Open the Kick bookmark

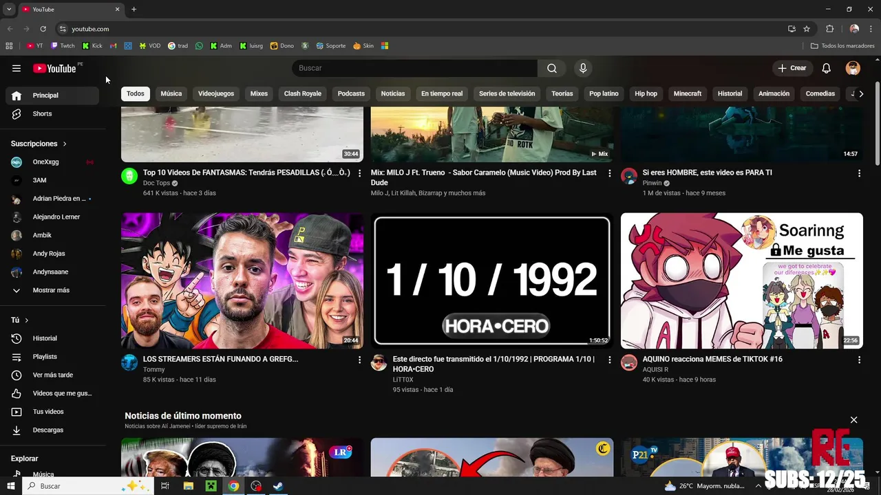(92, 46)
